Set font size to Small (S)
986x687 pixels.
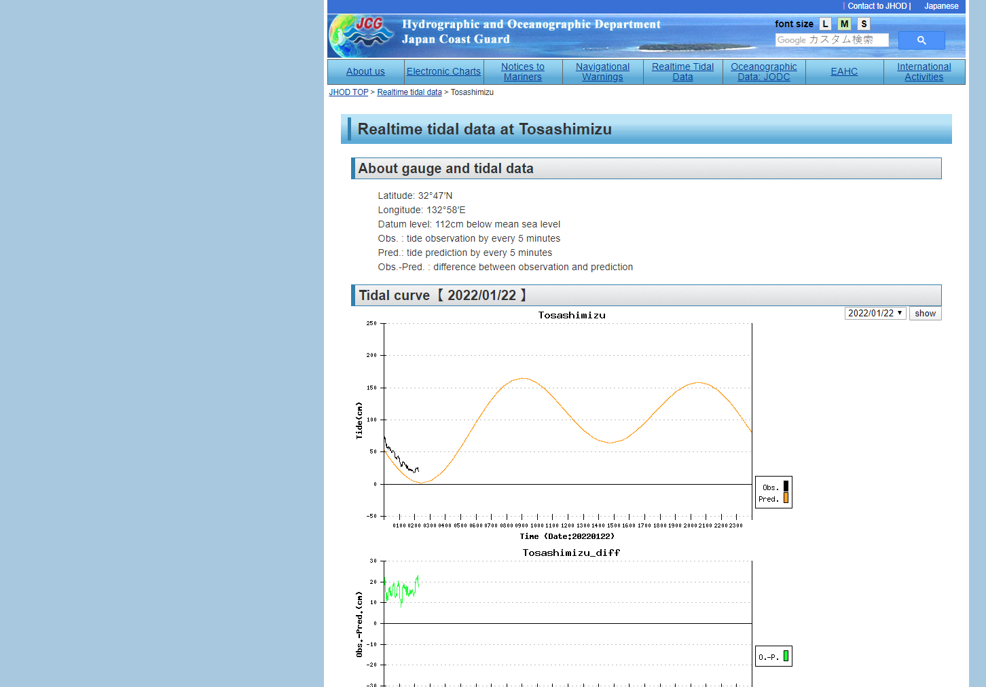coord(864,24)
